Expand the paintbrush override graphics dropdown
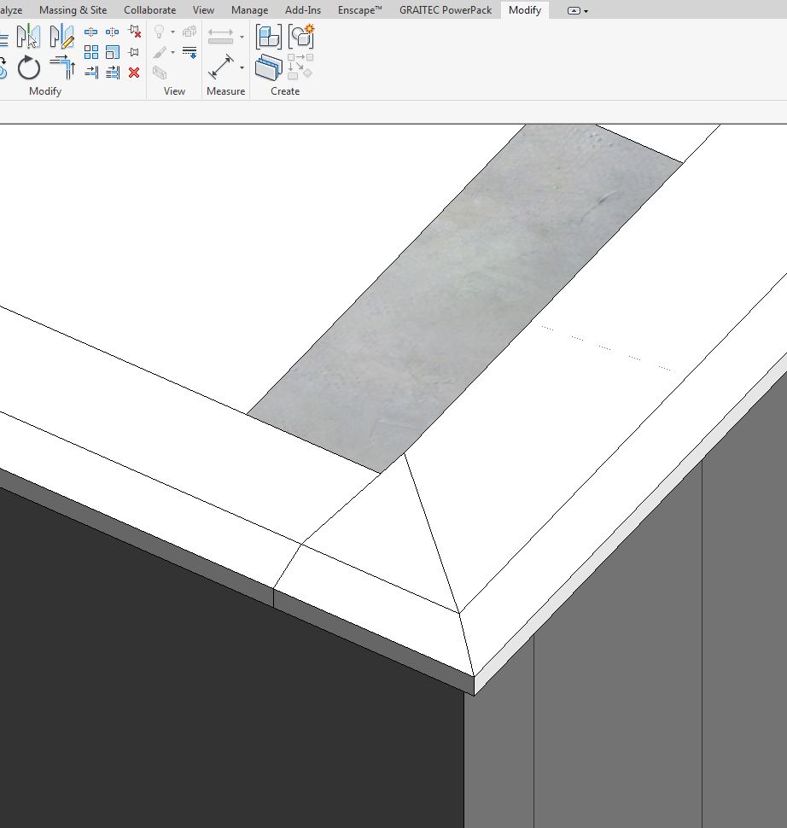This screenshot has height=828, width=787. coord(172,52)
